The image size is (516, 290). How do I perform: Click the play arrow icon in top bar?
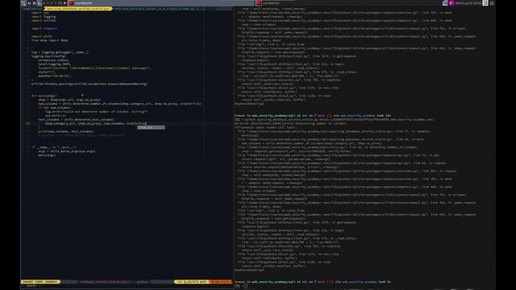tap(64, 3)
